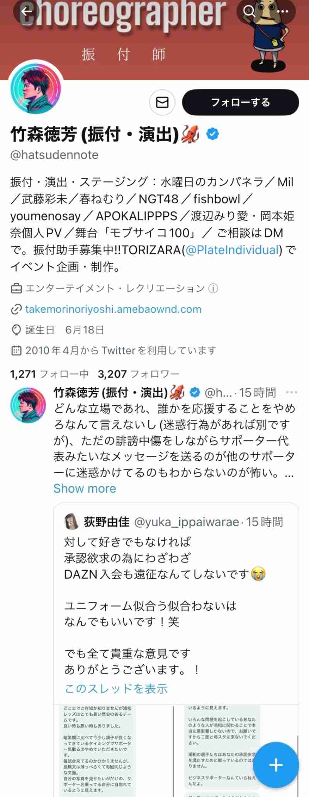Screen dimensions: 309x797
Task: Tap the briefcase category icon
Action: click(x=16, y=289)
